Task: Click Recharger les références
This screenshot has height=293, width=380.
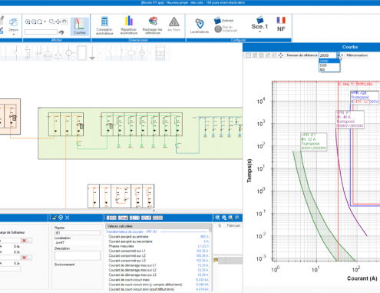Action: tap(153, 25)
